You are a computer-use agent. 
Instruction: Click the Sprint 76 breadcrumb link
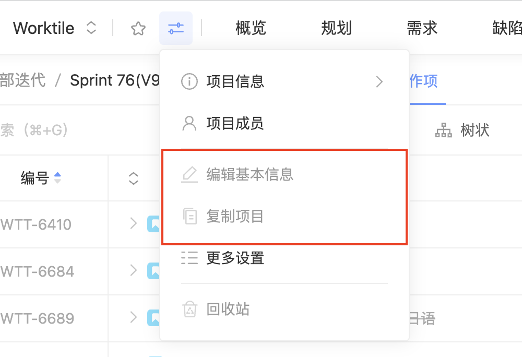coord(115,80)
